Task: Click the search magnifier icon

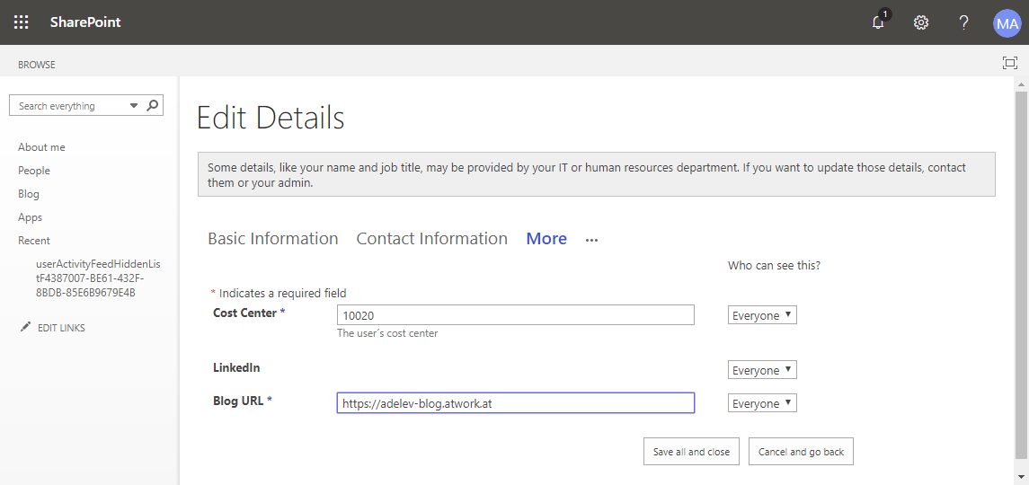Action: tap(153, 105)
